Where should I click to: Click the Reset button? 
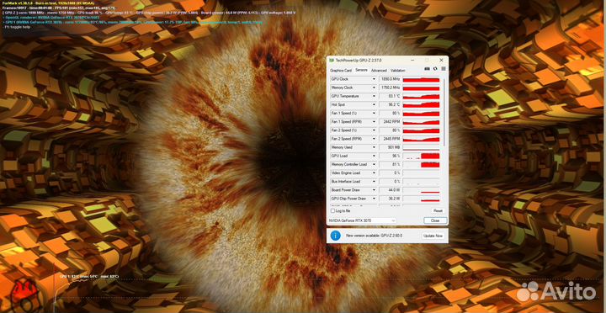(x=438, y=211)
